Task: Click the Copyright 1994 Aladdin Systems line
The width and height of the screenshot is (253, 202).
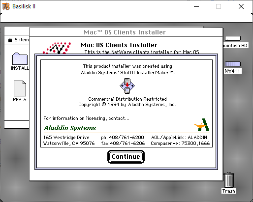Action: 127,105
